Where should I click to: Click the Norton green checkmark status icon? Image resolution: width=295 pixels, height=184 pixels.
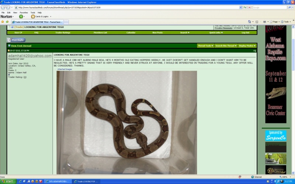21,17
